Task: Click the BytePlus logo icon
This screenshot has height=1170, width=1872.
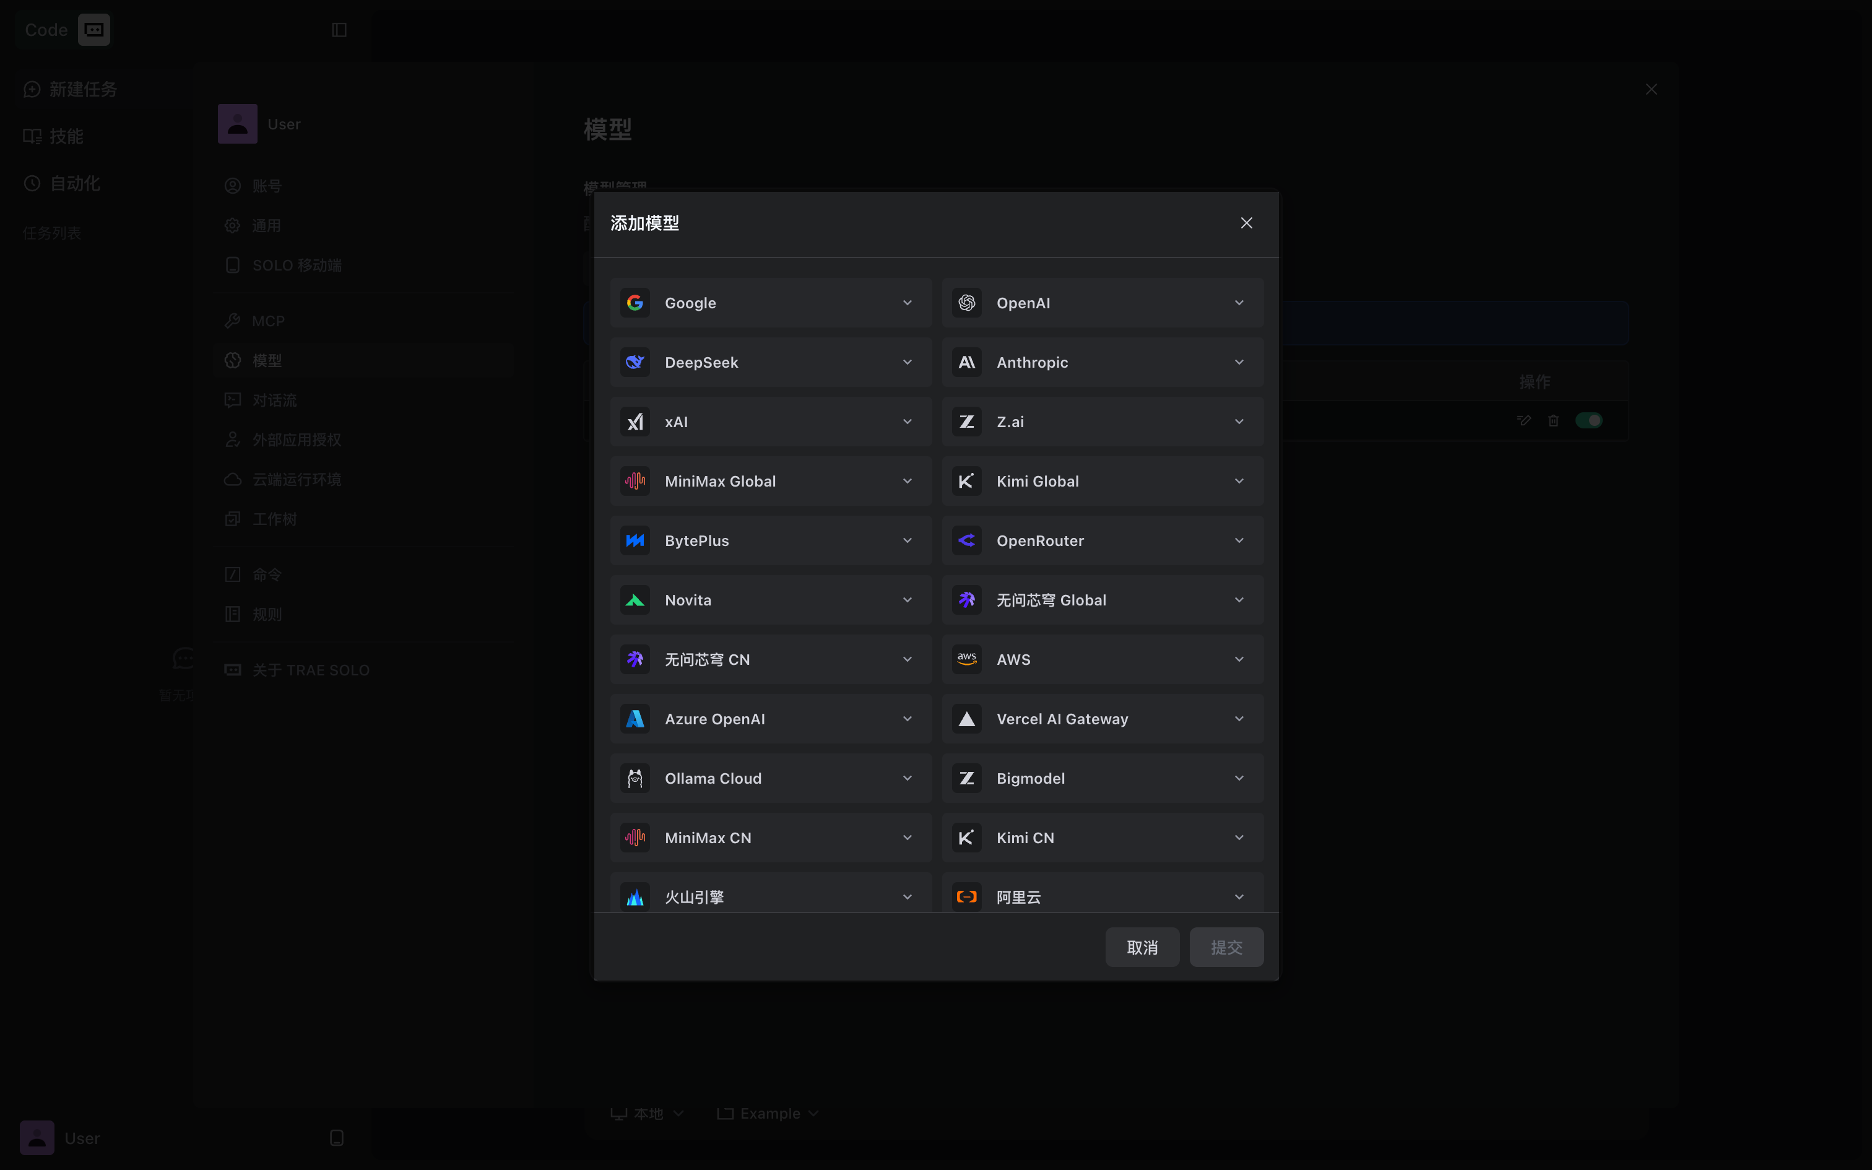Action: tap(635, 541)
